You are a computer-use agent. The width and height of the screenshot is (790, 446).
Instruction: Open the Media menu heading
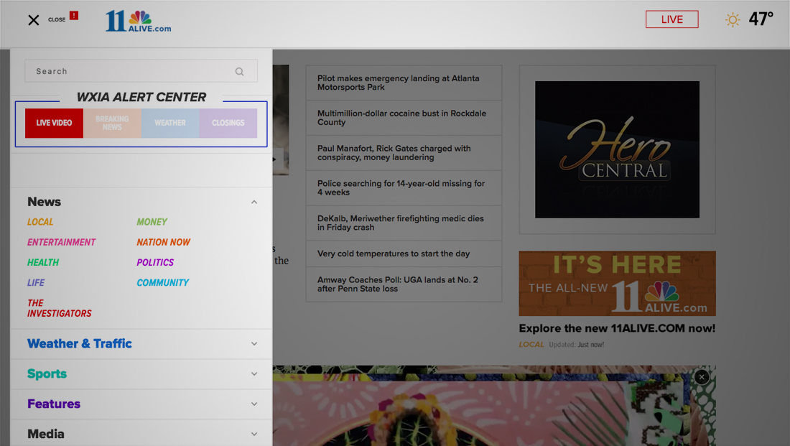pyautogui.click(x=46, y=434)
